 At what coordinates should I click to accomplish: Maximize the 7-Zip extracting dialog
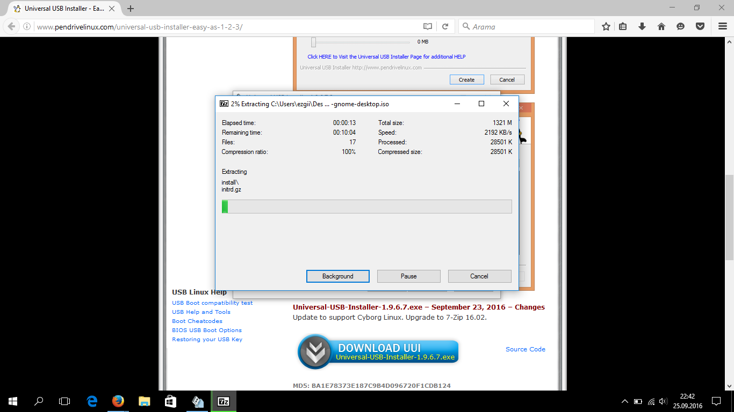(481, 104)
